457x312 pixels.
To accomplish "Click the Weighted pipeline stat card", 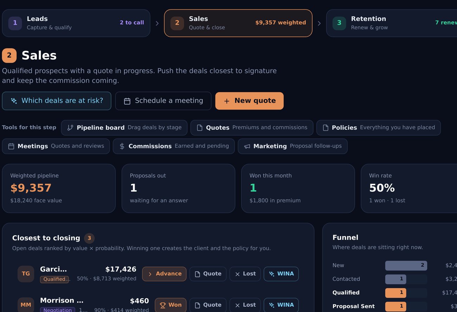I will point(59,188).
